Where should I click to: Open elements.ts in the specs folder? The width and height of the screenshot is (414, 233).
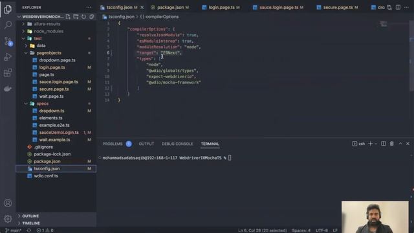click(x=50, y=118)
